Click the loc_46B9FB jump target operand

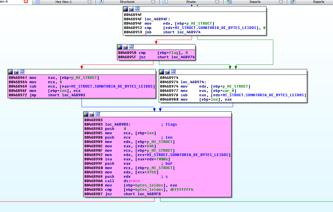(149, 194)
